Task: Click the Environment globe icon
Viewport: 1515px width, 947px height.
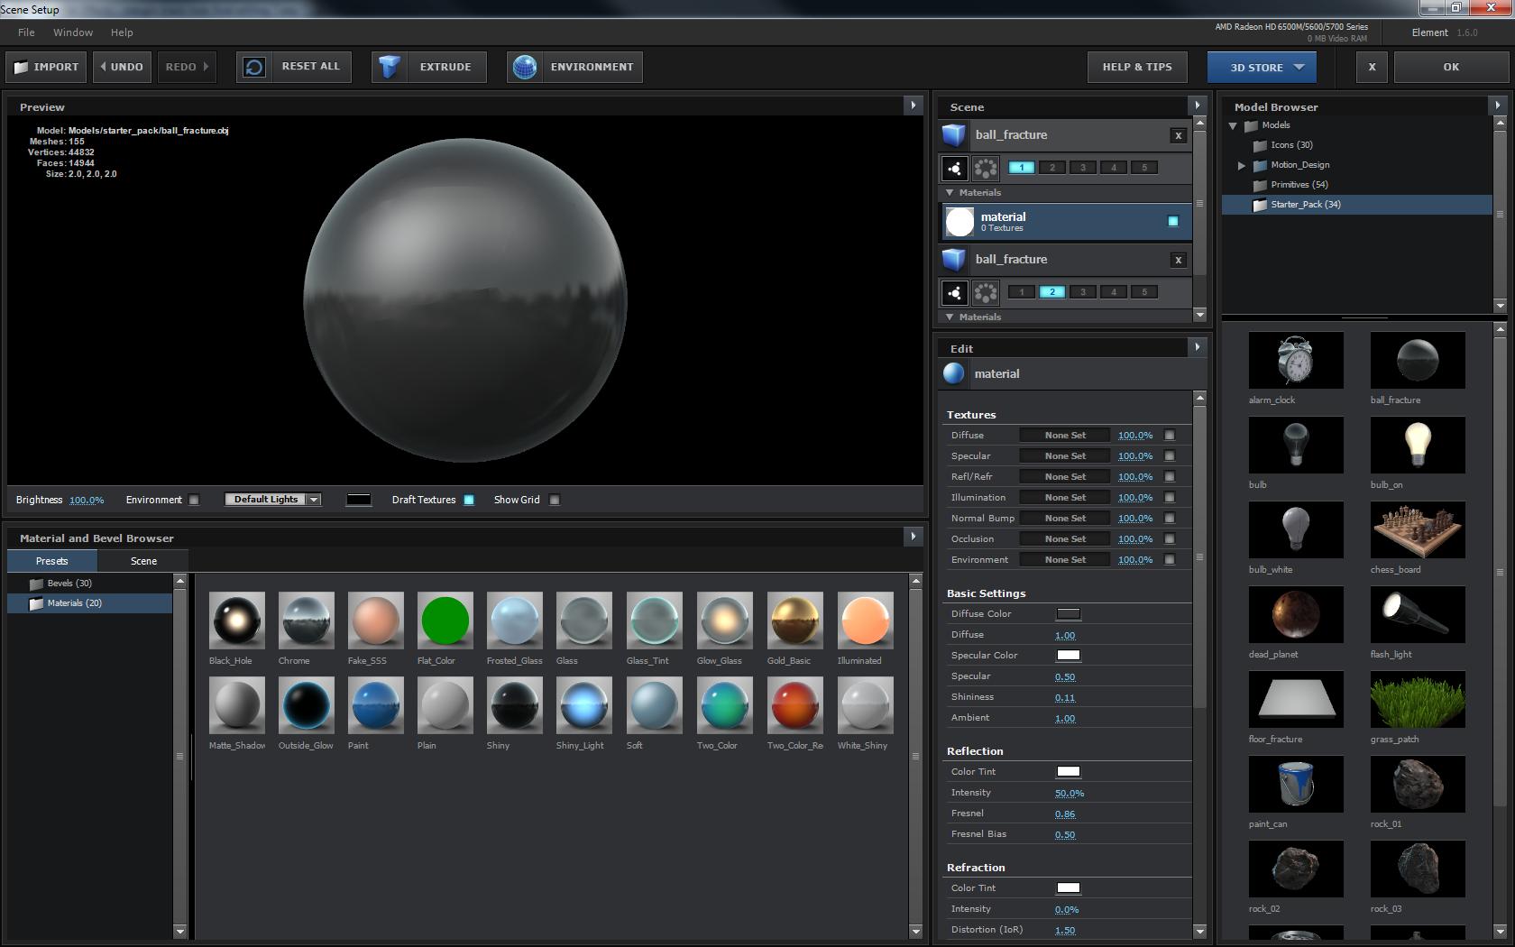Action: tap(525, 67)
